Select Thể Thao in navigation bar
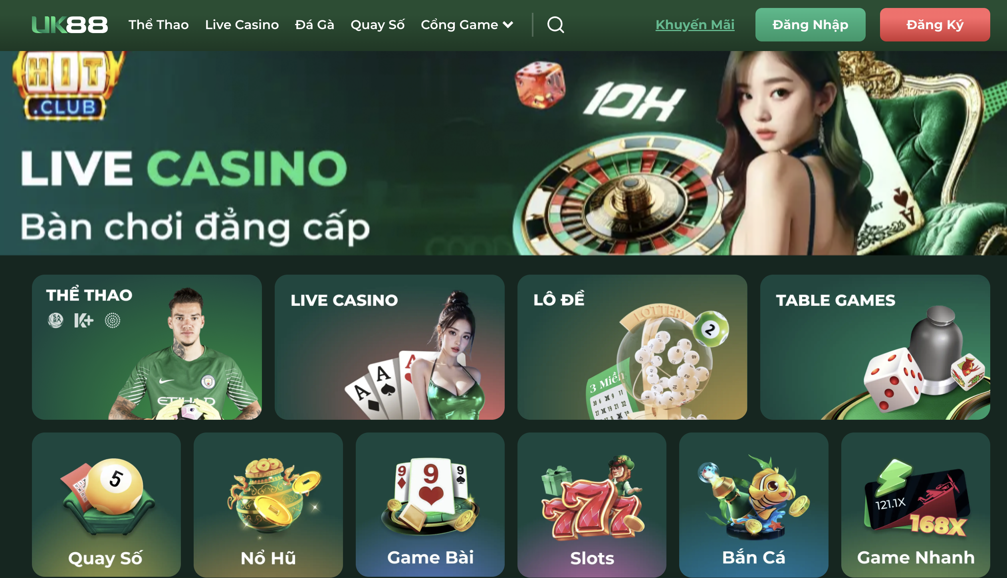 [x=159, y=25]
